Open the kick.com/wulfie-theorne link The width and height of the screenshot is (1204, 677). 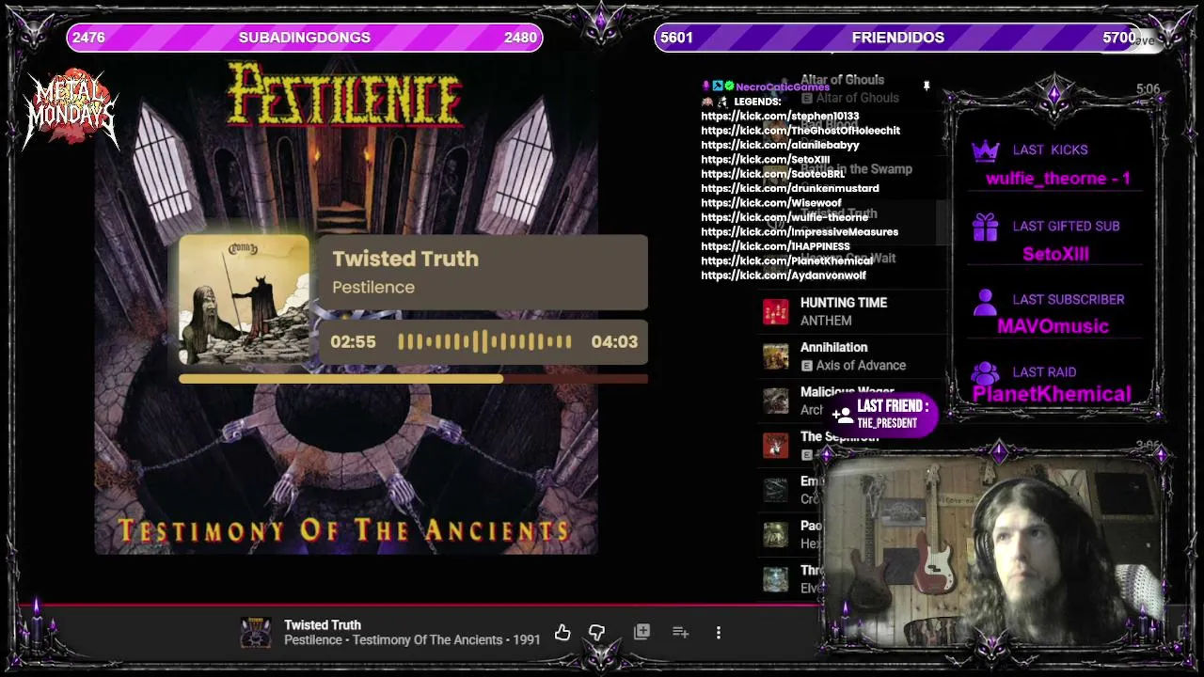pos(784,217)
